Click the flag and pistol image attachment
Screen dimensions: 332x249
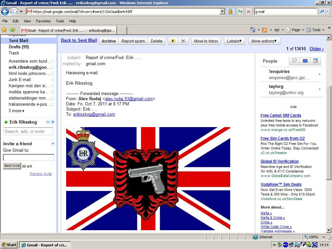(x=148, y=179)
